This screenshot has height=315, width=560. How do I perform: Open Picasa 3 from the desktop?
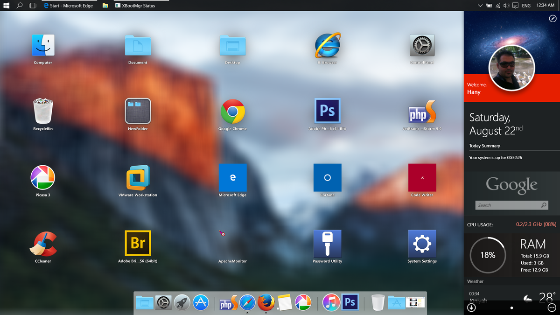(x=43, y=177)
